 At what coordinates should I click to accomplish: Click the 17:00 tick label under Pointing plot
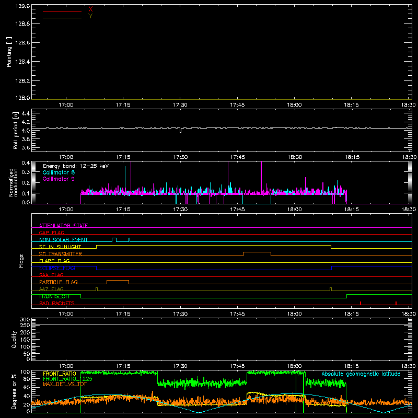(66, 105)
